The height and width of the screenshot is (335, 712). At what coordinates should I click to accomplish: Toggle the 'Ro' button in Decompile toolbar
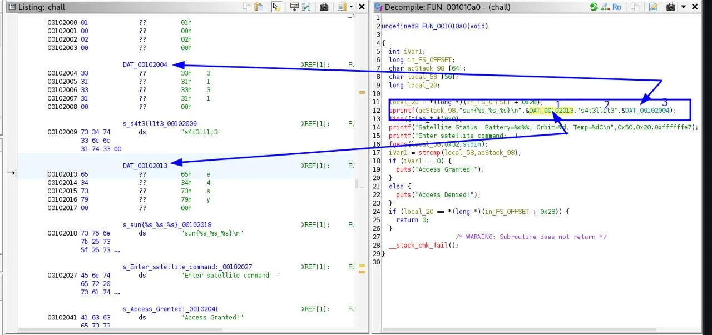(617, 7)
